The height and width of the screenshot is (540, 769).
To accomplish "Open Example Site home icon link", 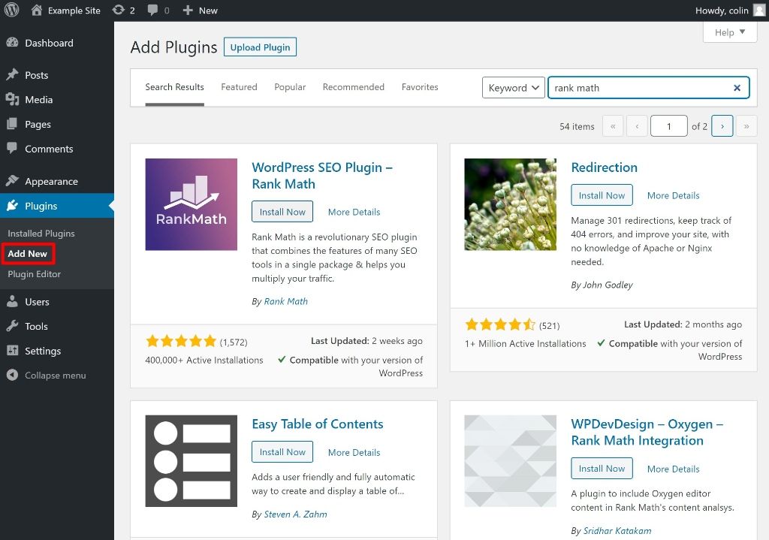I will coord(37,10).
